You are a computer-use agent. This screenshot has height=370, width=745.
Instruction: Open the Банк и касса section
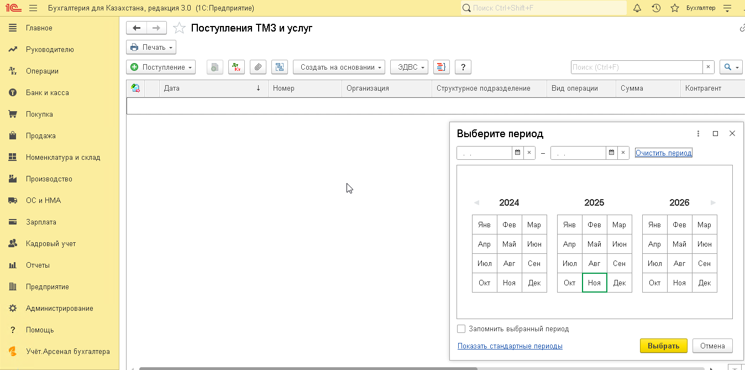pyautogui.click(x=60, y=93)
